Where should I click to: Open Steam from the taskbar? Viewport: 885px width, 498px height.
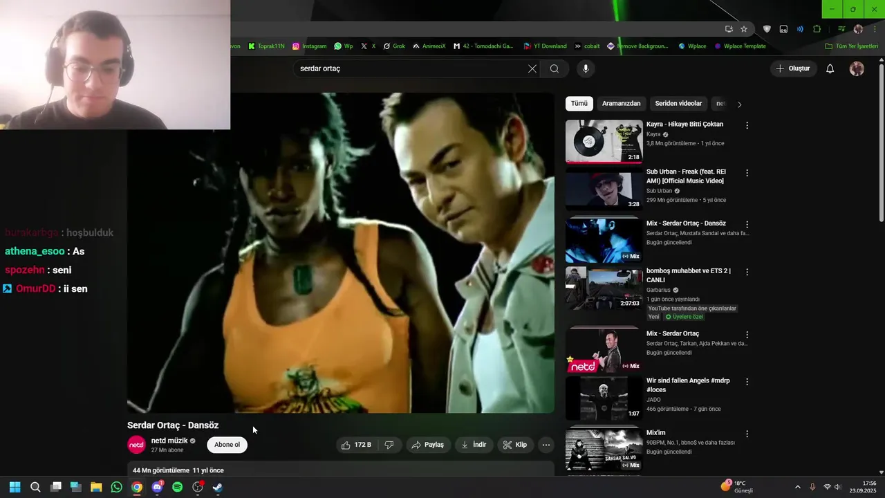[217, 487]
